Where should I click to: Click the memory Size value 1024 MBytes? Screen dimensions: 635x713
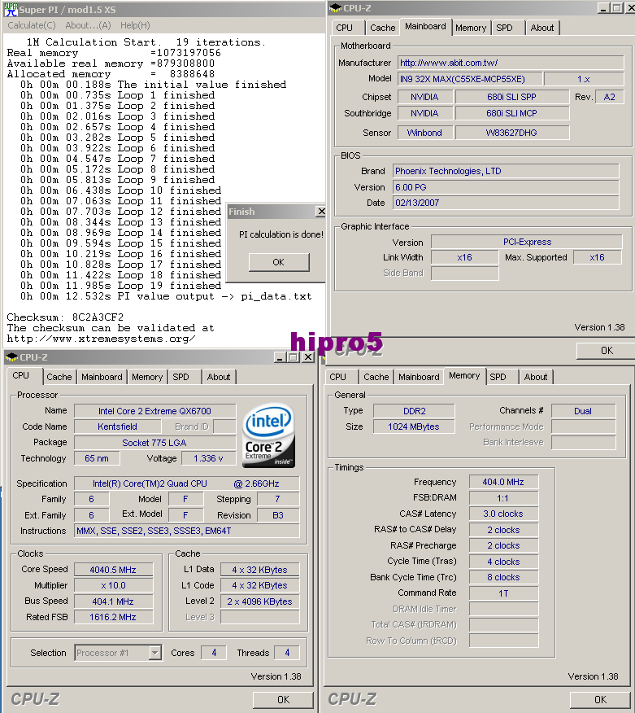tap(414, 426)
